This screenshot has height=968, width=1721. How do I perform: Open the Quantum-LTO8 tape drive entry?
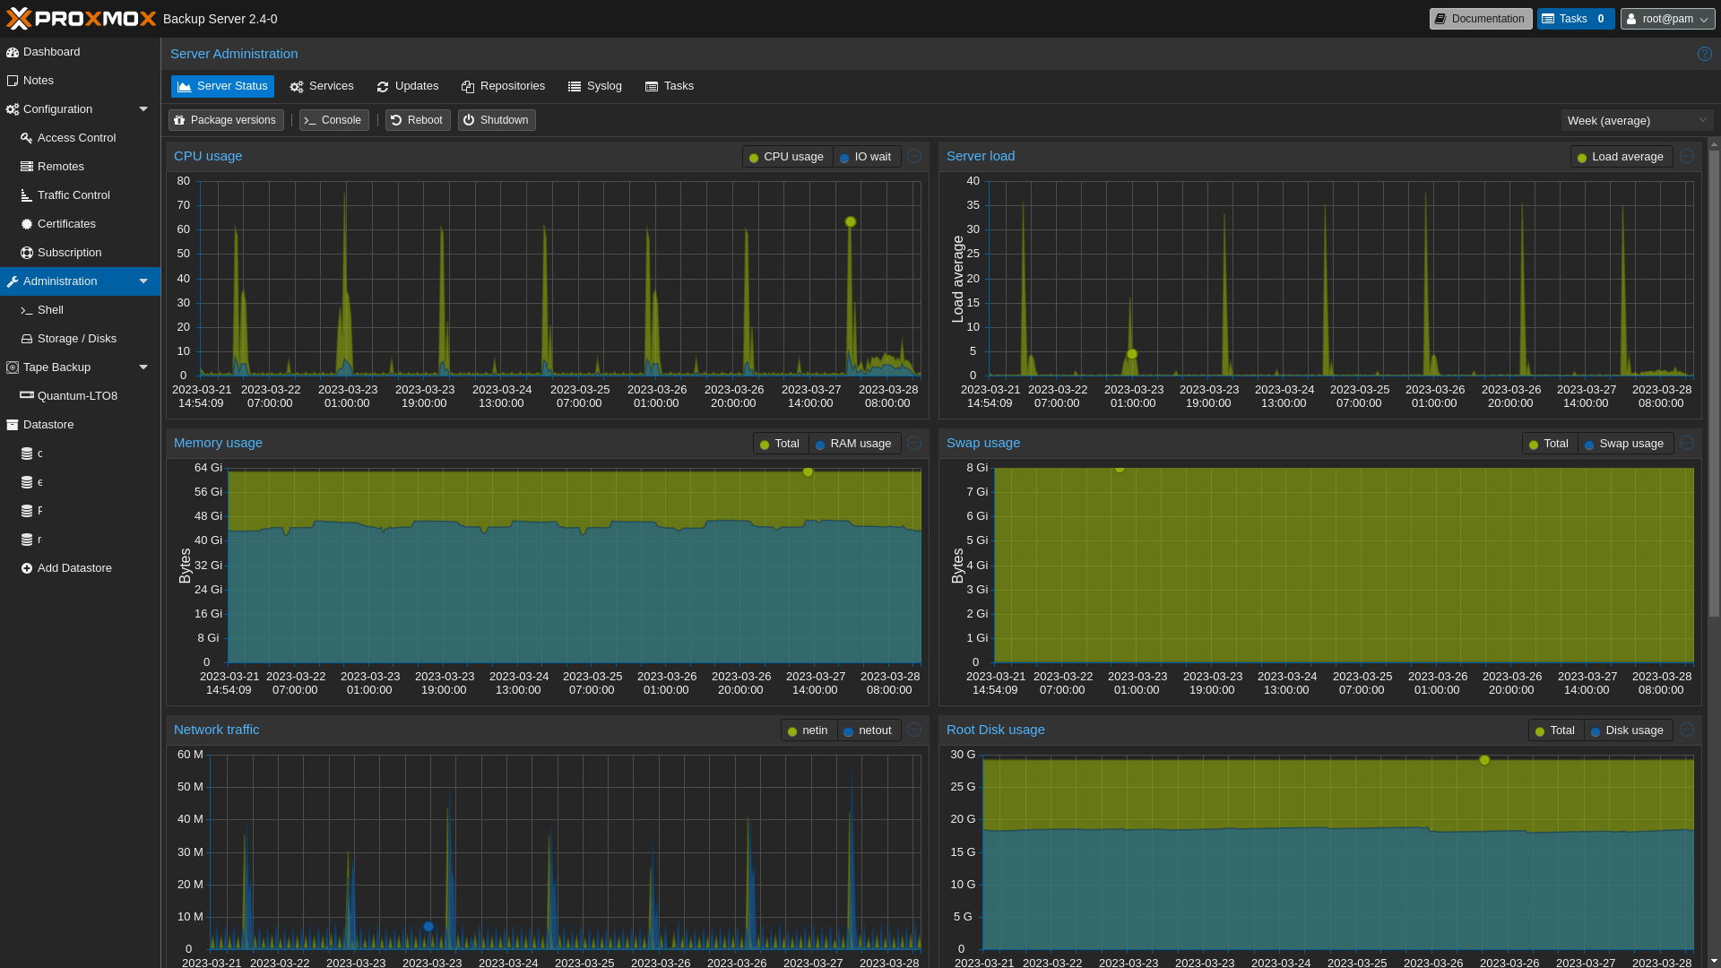click(77, 396)
